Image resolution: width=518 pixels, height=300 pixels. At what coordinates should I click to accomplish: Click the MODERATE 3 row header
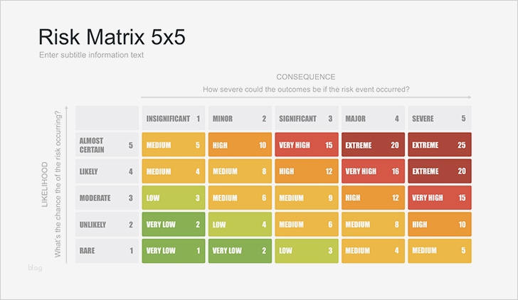107,198
